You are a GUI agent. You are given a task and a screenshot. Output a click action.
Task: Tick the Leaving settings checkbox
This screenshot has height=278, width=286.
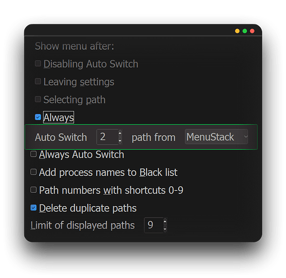pos(38,81)
